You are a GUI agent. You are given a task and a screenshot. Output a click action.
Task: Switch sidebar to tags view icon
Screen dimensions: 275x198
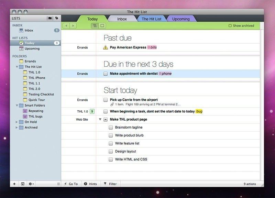(57, 18)
